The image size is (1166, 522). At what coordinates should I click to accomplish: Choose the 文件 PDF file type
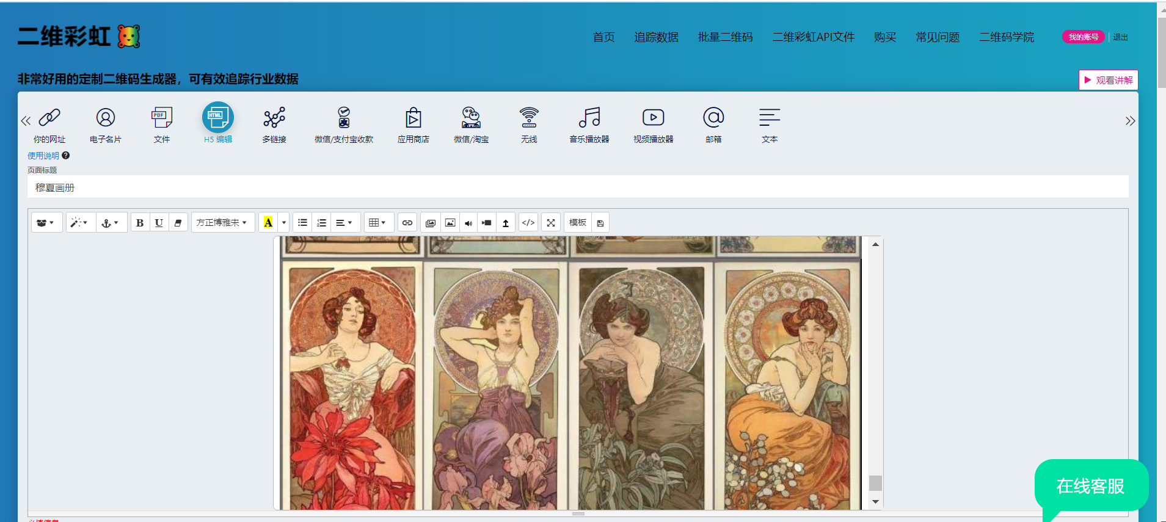[x=162, y=126]
